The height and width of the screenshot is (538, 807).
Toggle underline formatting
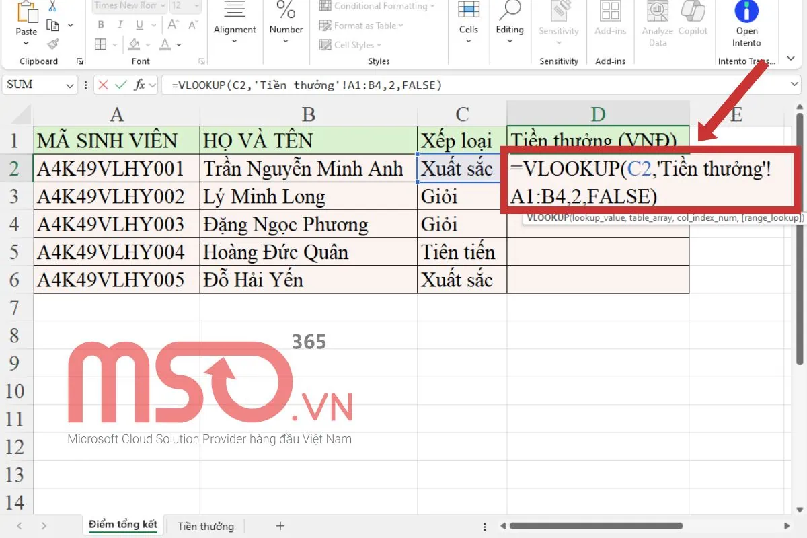pos(138,24)
